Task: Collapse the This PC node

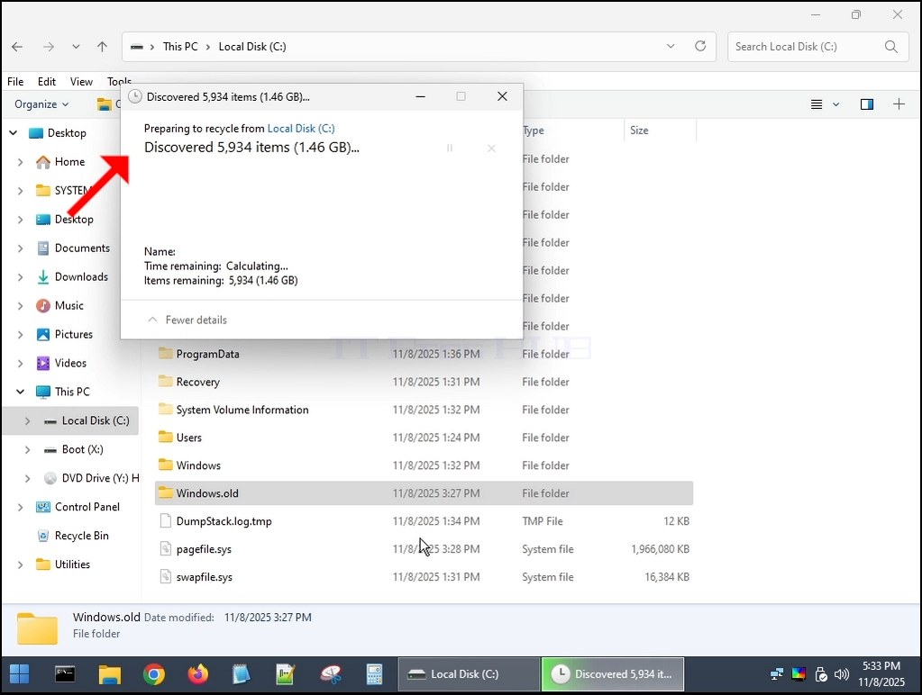Action: pos(20,392)
